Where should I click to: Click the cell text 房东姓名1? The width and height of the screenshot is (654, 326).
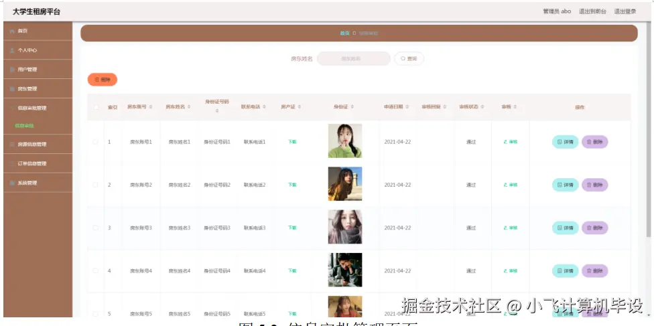(180, 142)
